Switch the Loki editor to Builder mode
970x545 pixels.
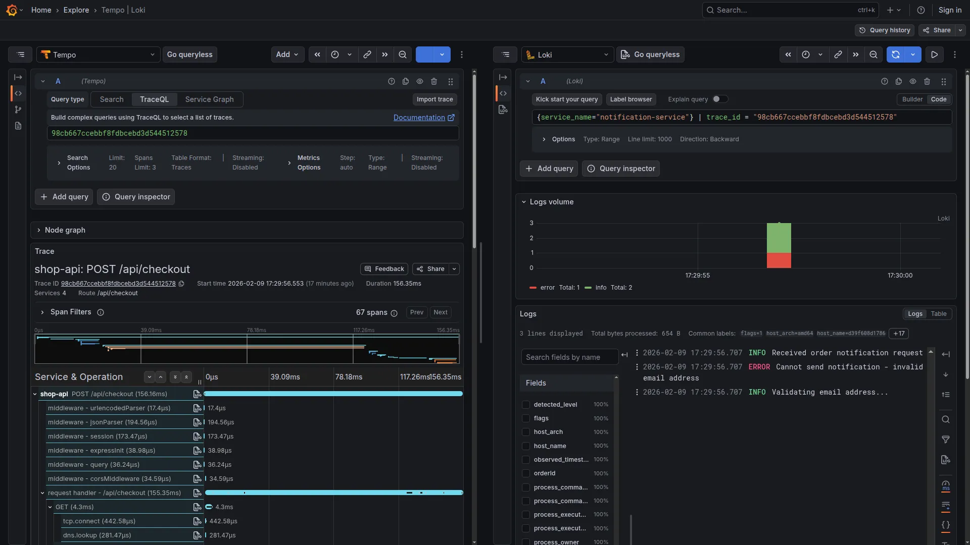pyautogui.click(x=912, y=99)
